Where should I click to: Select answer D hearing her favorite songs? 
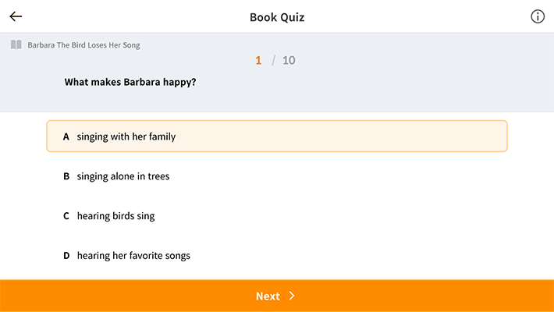(277, 255)
